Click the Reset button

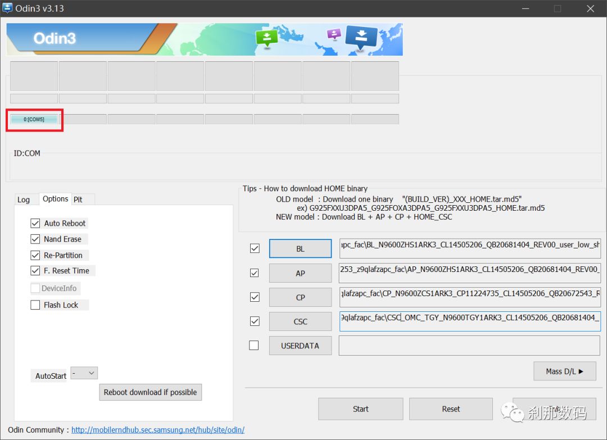tap(451, 409)
